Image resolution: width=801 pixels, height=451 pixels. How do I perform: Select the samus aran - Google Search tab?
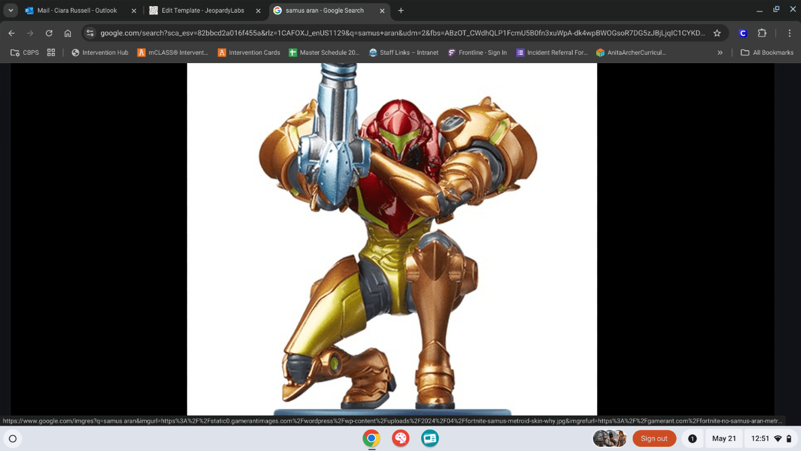click(329, 10)
